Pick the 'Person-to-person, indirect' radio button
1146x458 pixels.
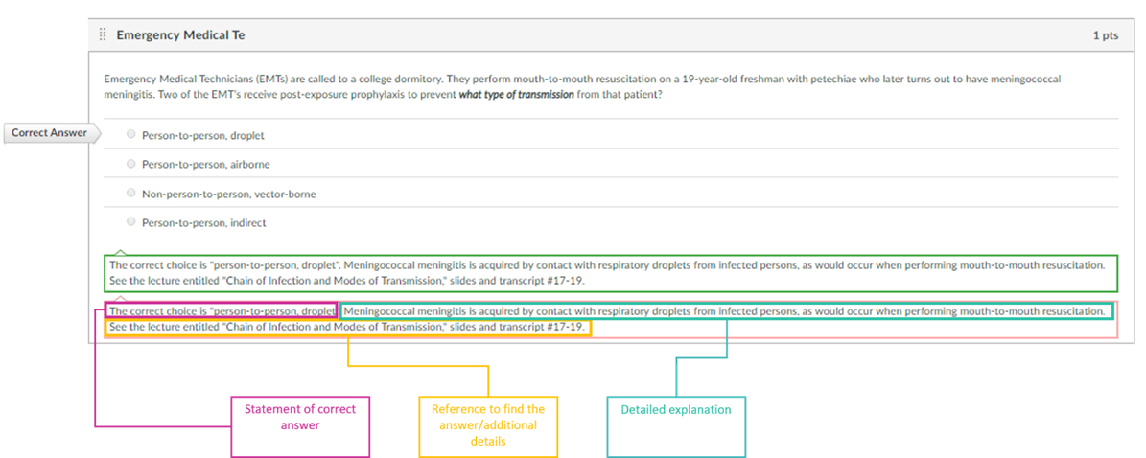[131, 222]
